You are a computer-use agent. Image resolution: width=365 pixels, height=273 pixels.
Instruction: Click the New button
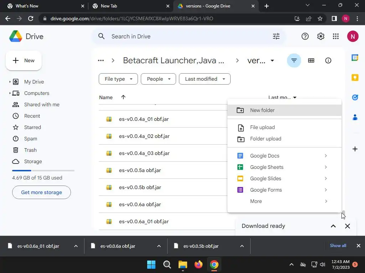click(24, 60)
